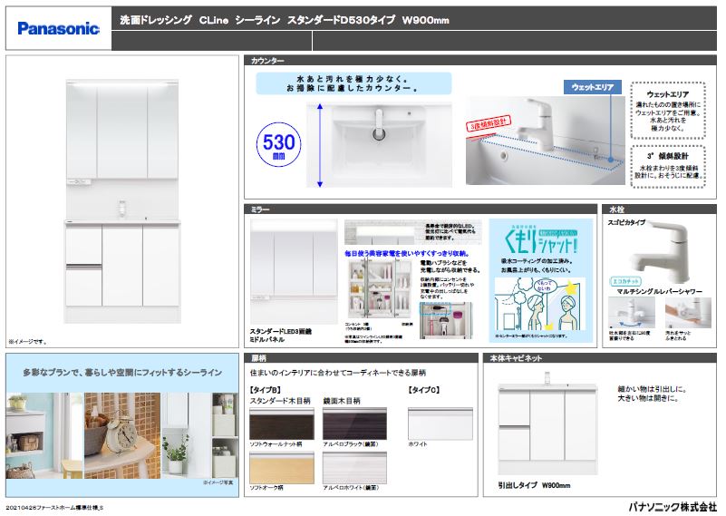Click the base cabinet drawer-type image
Screen dimensions: 726x516
coord(547,422)
